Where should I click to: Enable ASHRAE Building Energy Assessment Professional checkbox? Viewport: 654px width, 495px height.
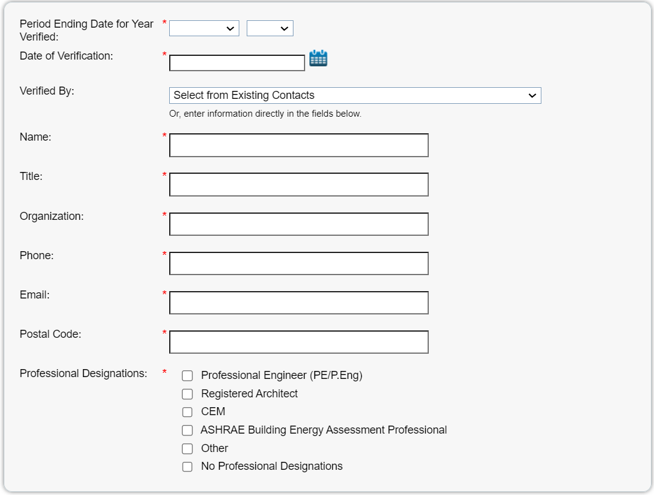point(187,430)
